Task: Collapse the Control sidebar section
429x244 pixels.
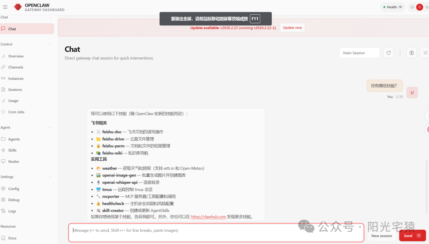Action: tap(50, 44)
